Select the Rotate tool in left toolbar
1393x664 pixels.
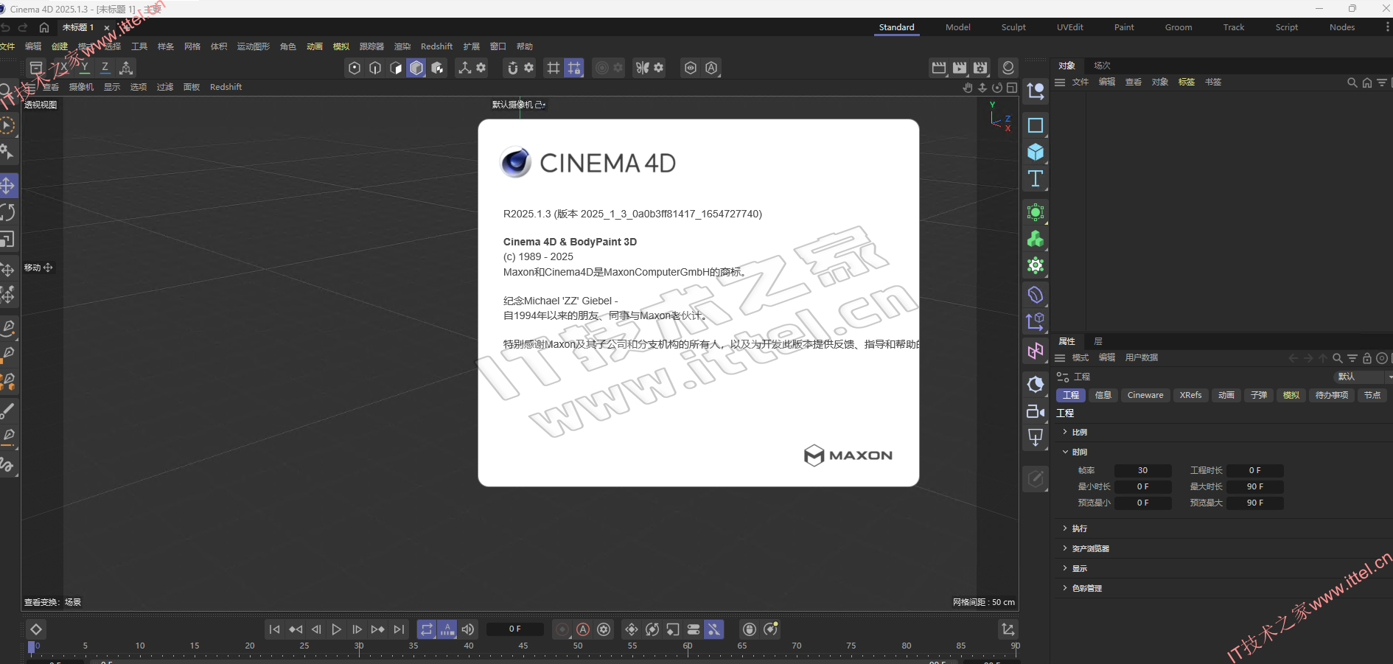click(7, 212)
